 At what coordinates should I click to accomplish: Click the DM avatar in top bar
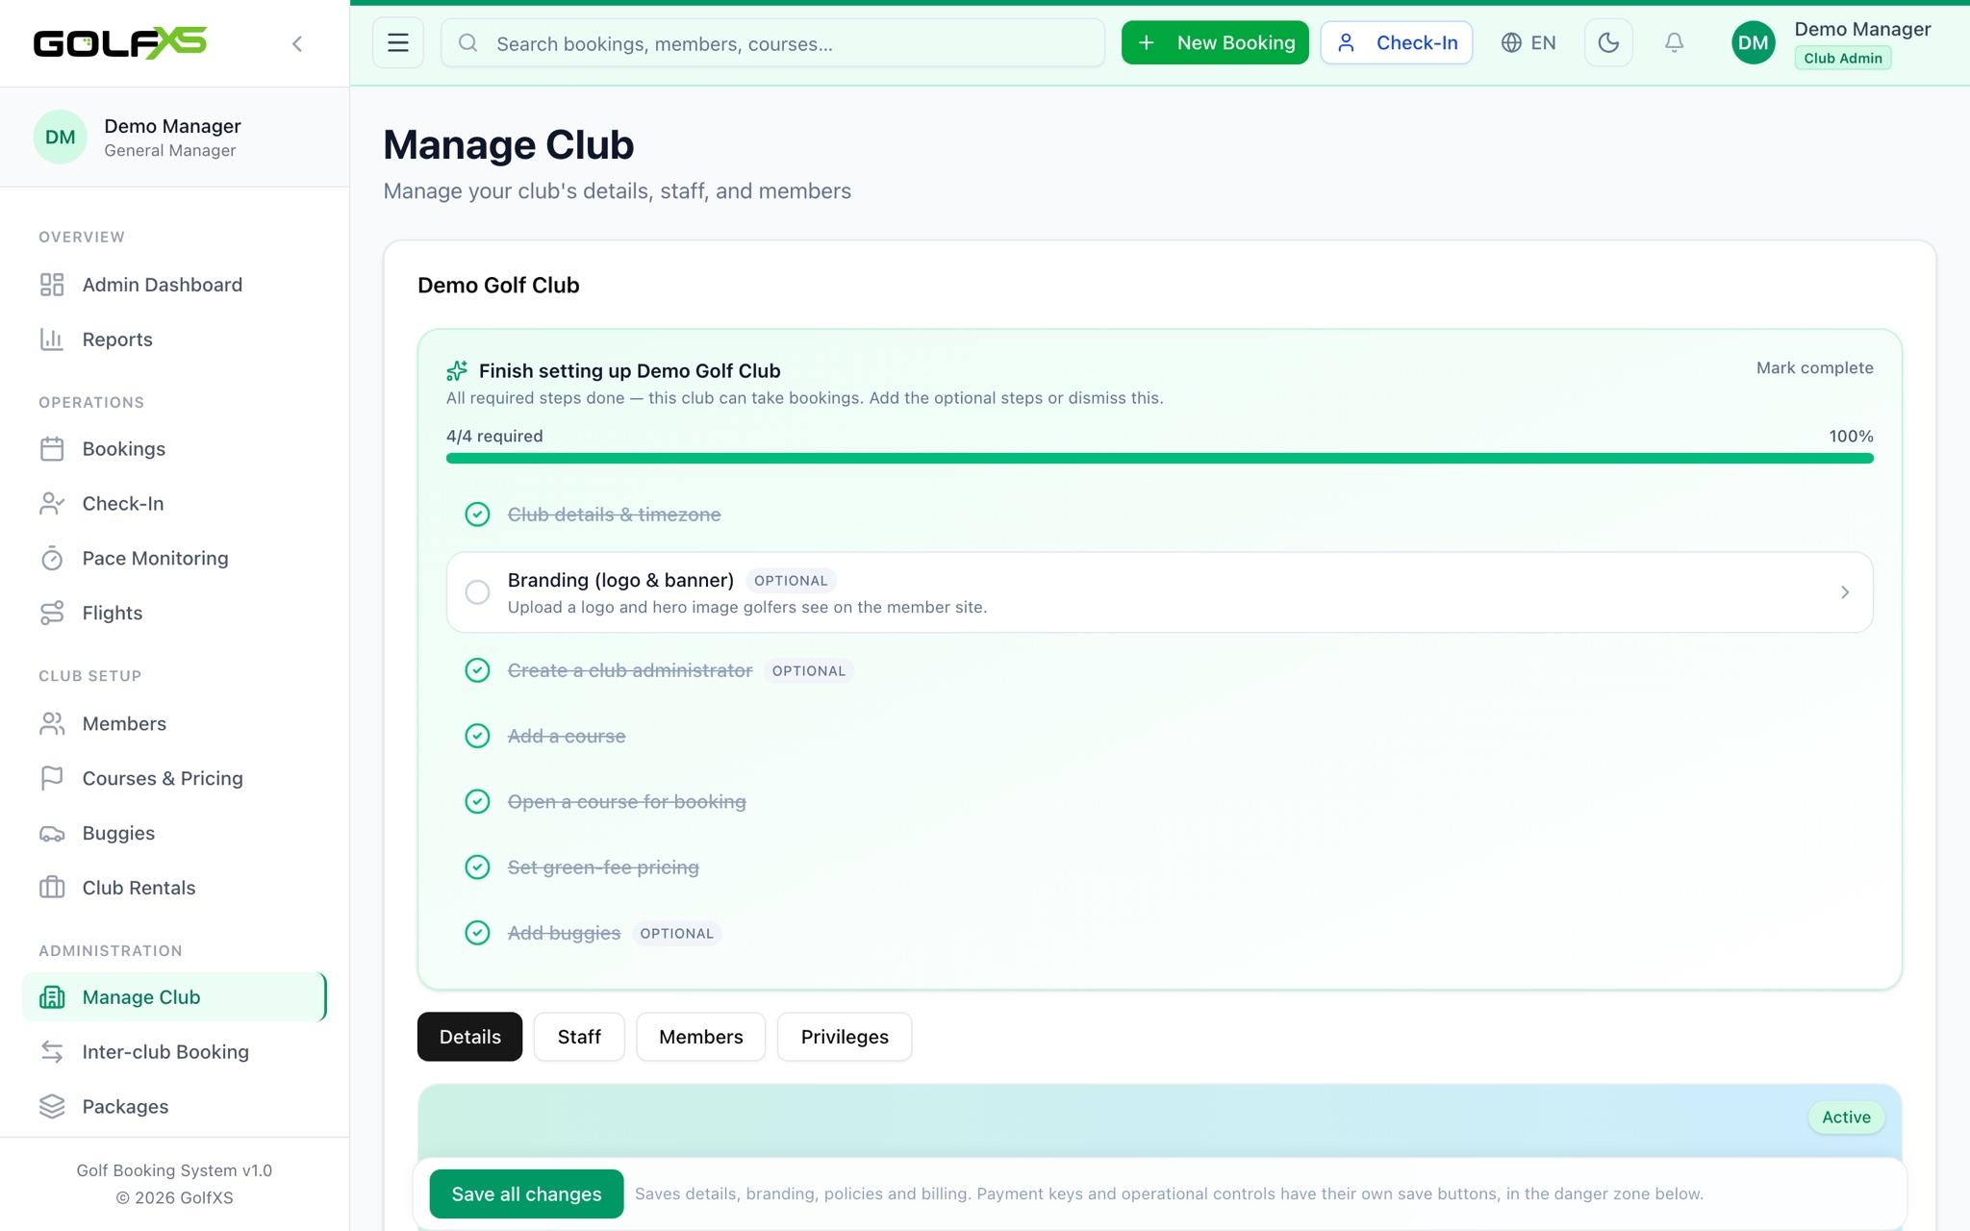(x=1753, y=42)
